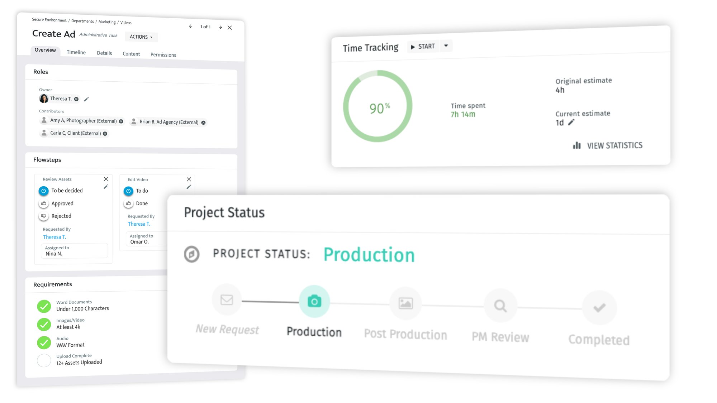Open the Timeline tab
Screen dimensions: 717x403
[x=76, y=52]
